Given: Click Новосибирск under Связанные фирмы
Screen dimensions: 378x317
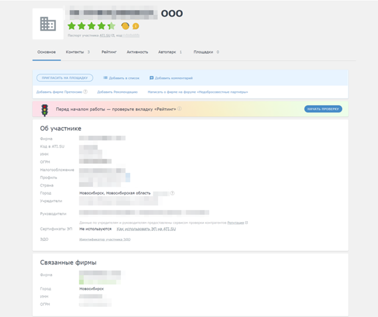Looking at the screenshot, I should click(x=91, y=288).
